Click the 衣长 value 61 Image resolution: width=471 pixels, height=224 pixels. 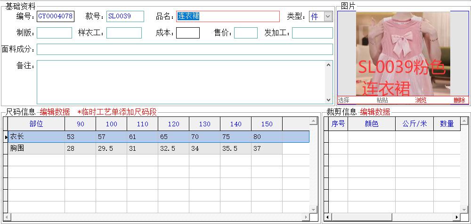142,137
